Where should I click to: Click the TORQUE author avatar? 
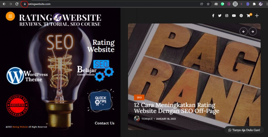[x=137, y=119]
